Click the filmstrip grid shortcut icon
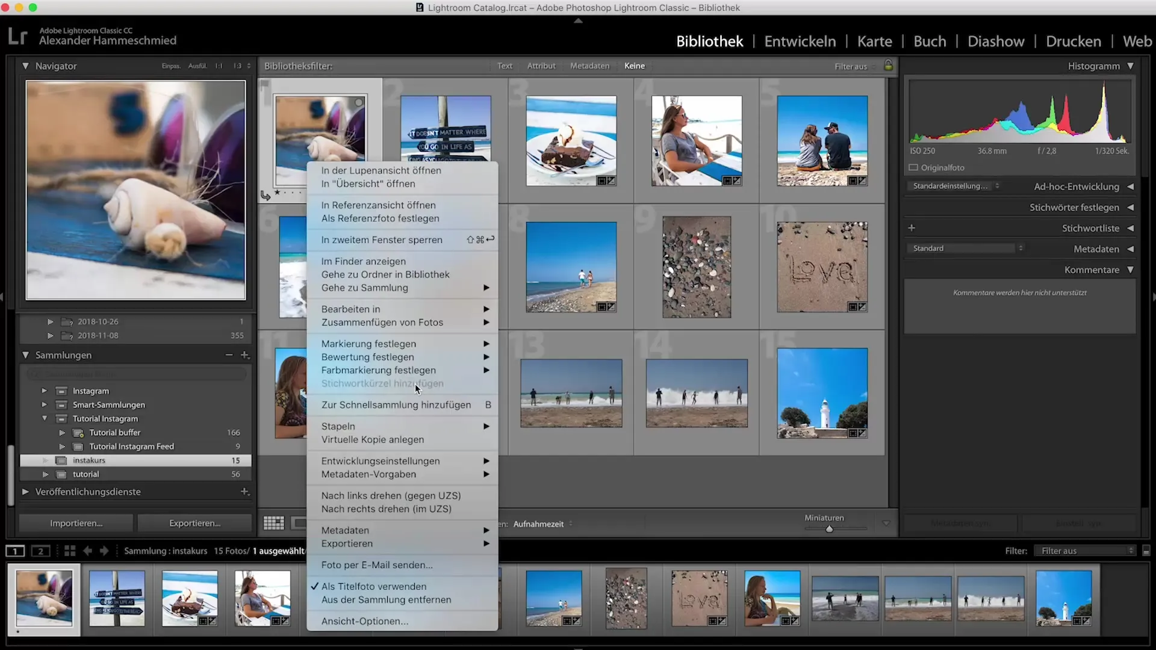This screenshot has width=1156, height=650. tap(70, 551)
